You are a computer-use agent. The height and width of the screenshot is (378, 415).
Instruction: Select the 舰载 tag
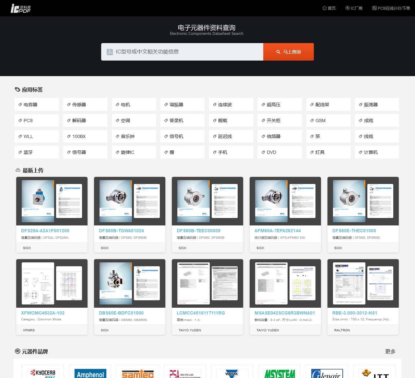point(231,120)
